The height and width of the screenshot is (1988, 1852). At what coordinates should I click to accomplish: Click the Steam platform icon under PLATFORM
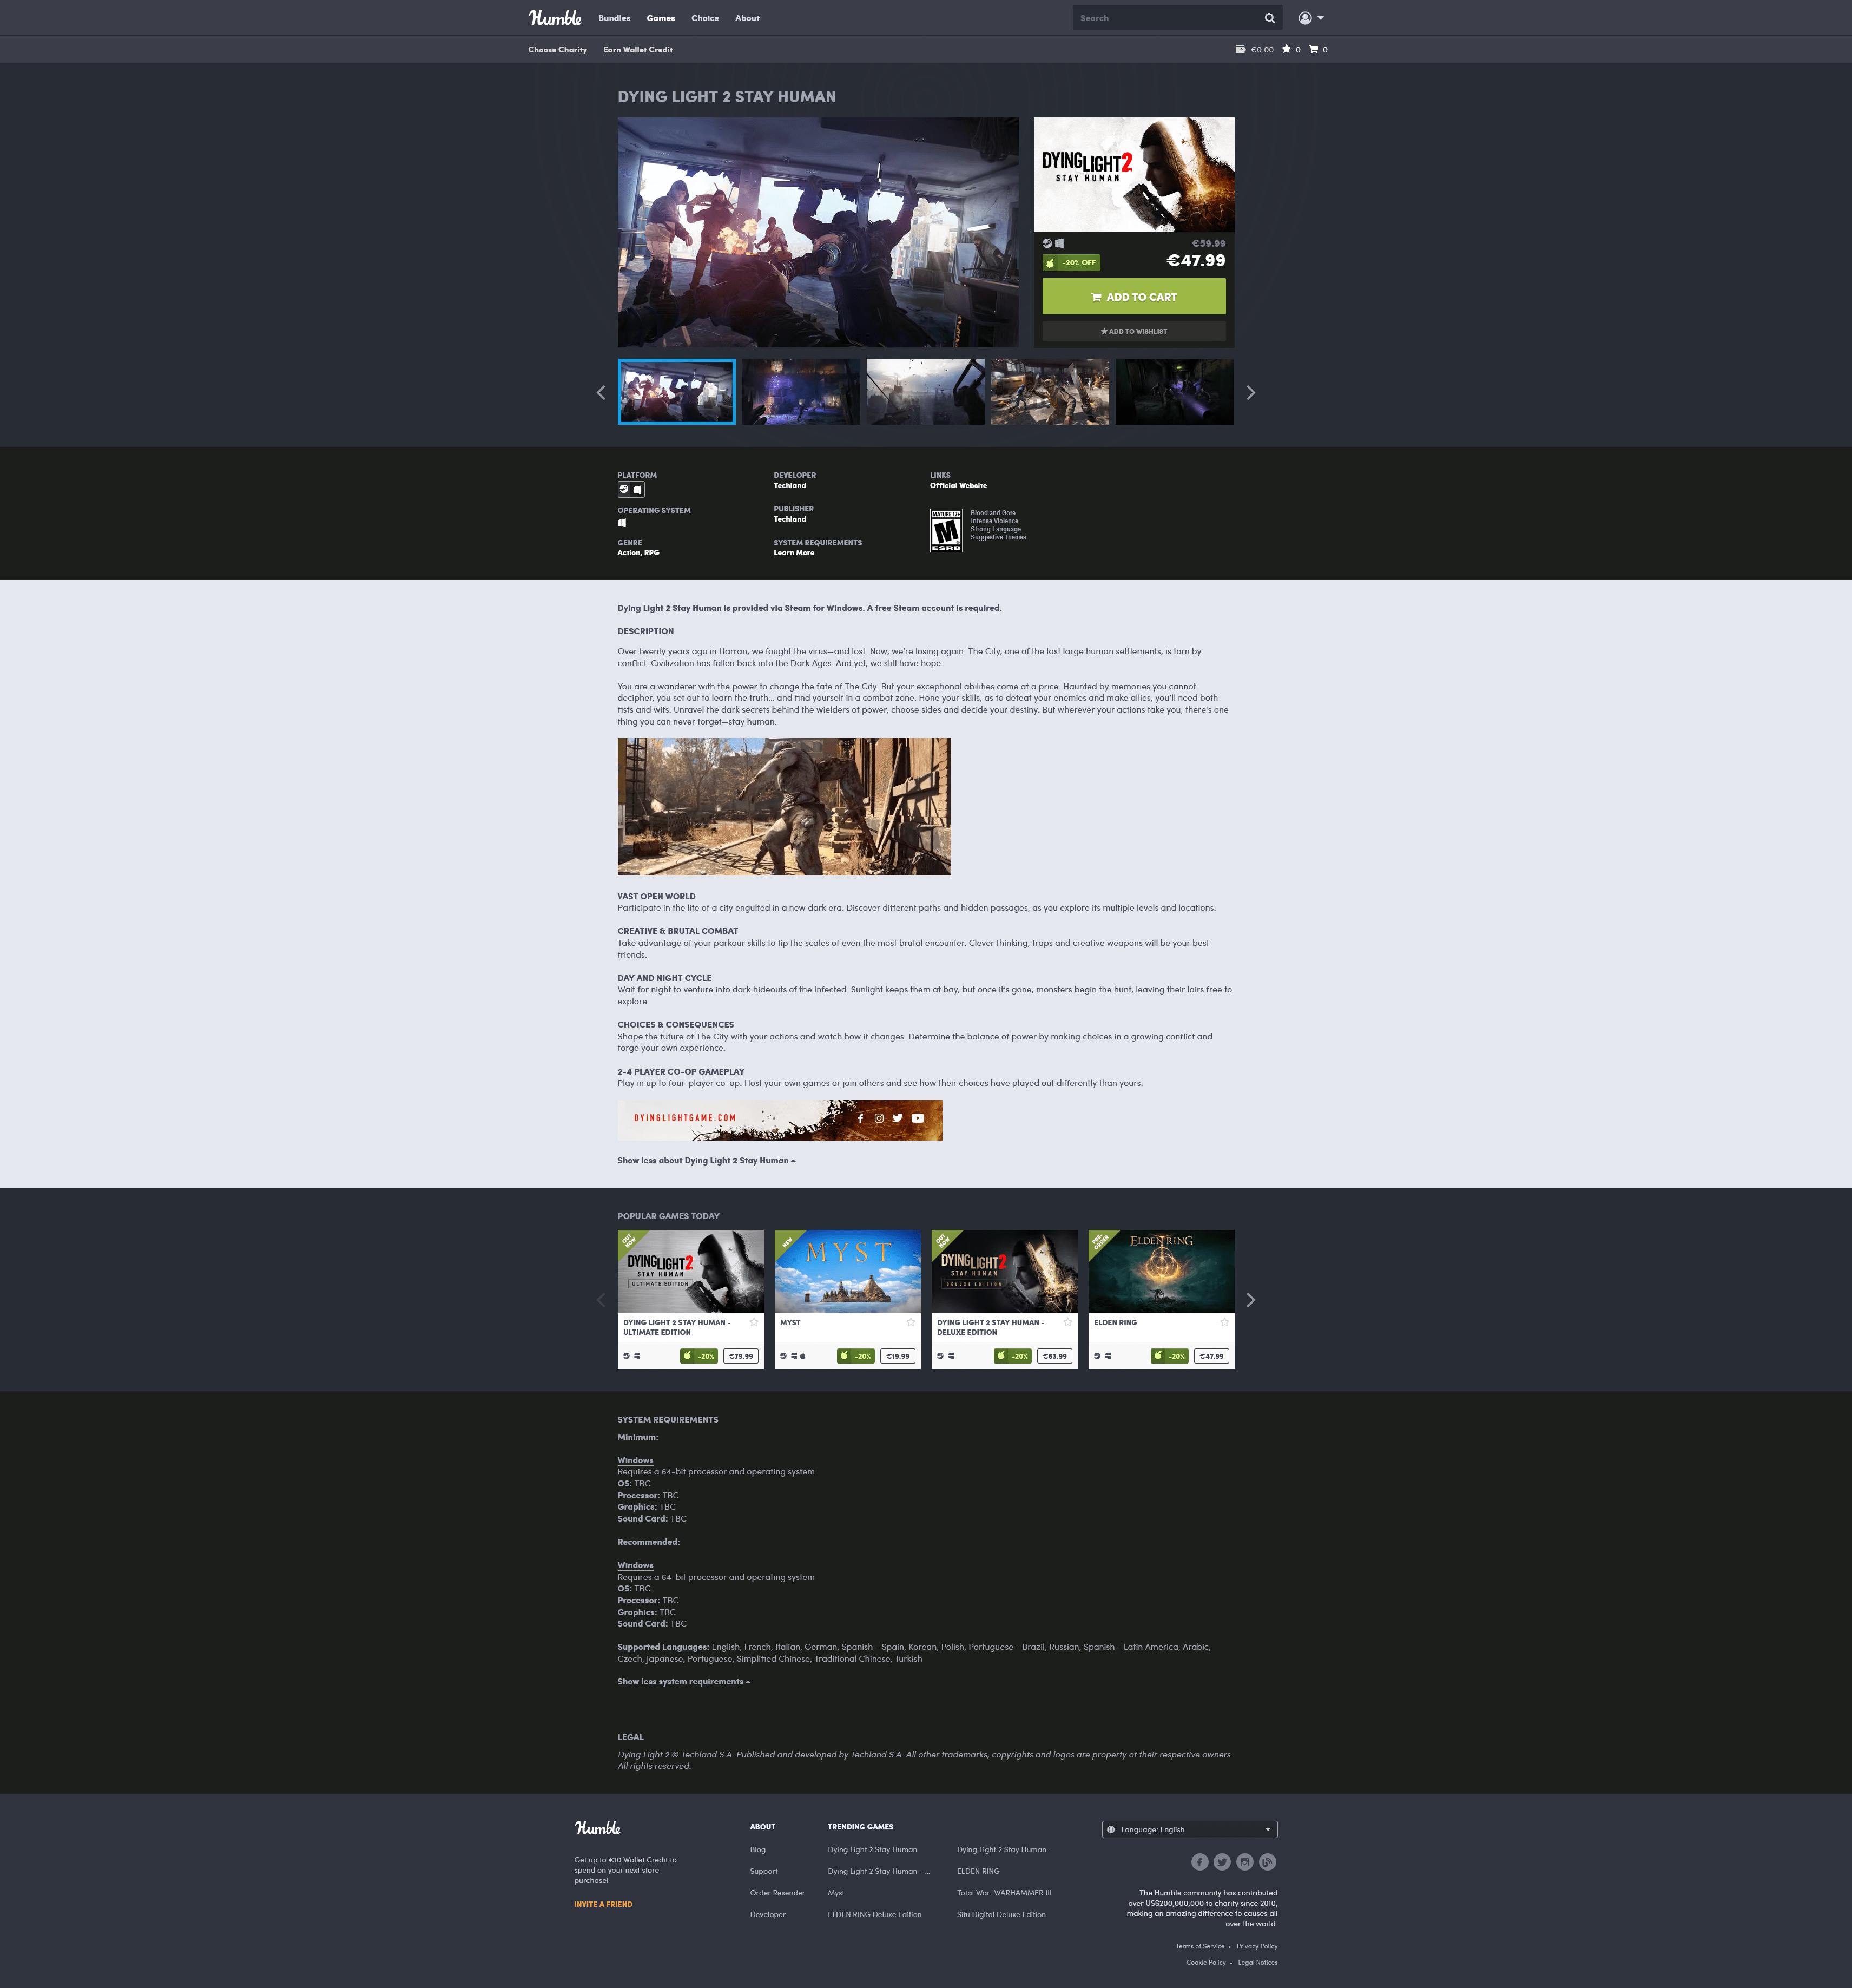624,490
